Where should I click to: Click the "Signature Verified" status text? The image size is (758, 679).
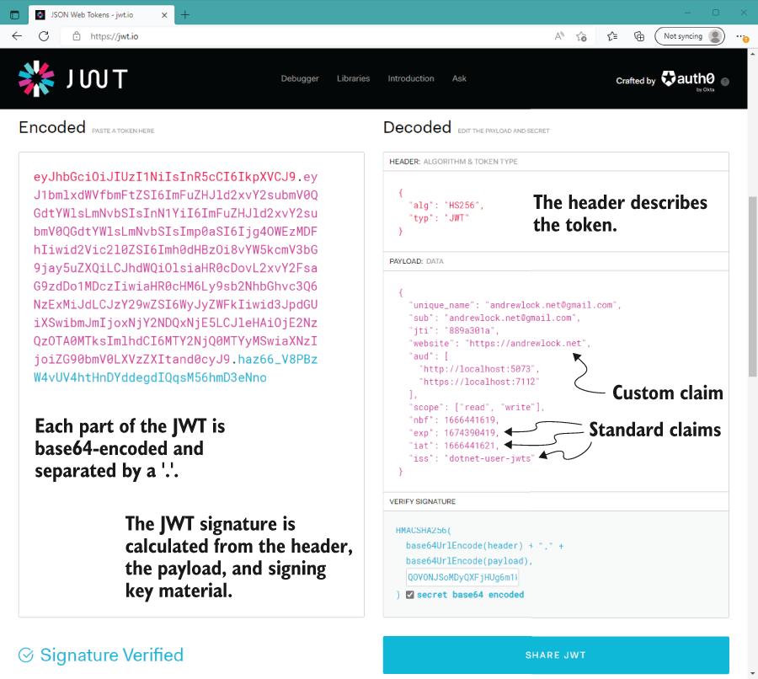click(112, 655)
